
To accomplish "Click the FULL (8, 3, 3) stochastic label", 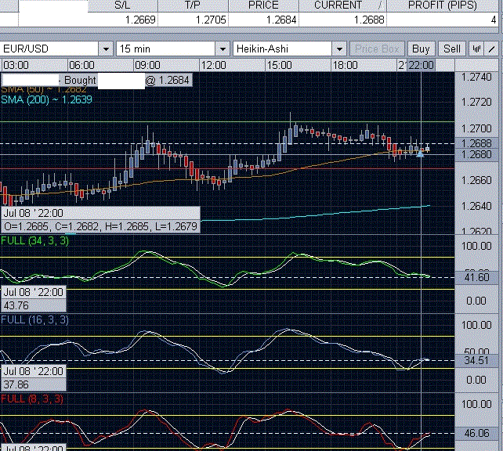I will point(32,399).
